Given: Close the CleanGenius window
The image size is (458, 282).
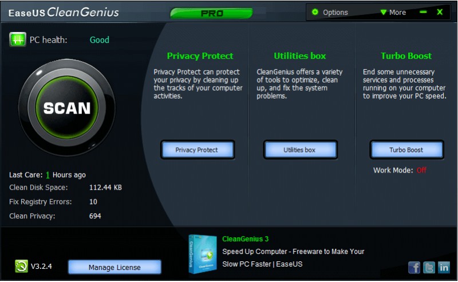Looking at the screenshot, I should 440,12.
